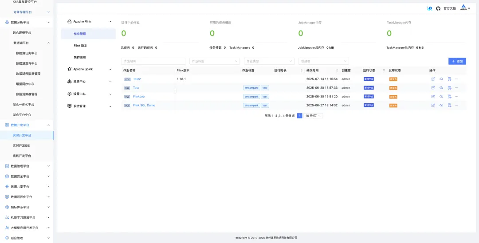
Task: Click the 数据治理平台 sidebar icon
Action: coord(7,166)
